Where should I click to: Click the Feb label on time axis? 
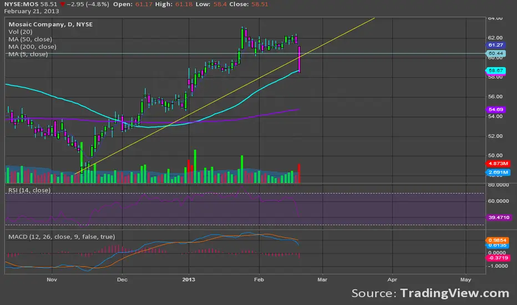pos(259,279)
